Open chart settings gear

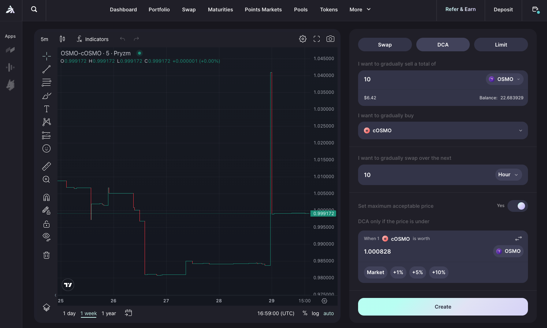point(303,39)
